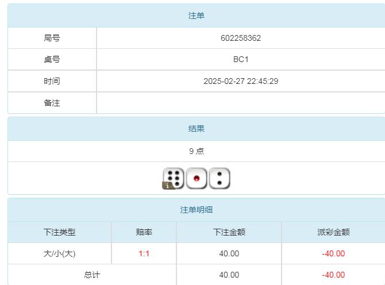The image size is (385, 285).
Task: Click the timestamp 2025-02-27 22:45:29
Action: tap(240, 81)
